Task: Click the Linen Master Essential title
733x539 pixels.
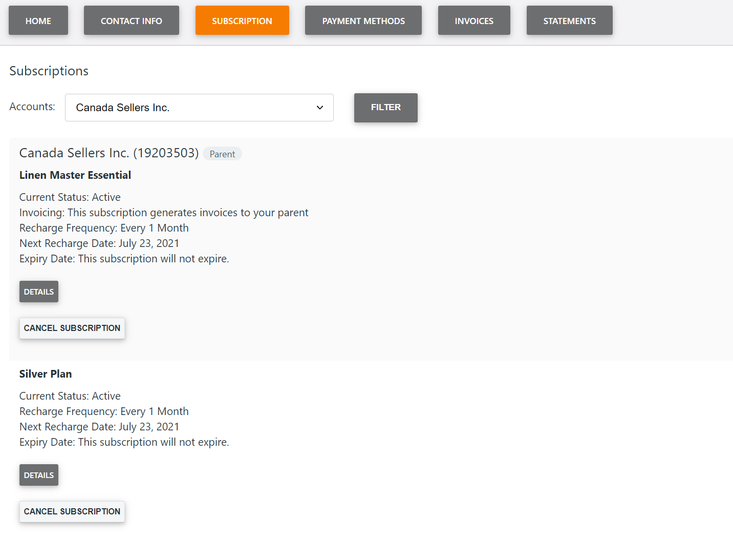Action: click(x=75, y=175)
